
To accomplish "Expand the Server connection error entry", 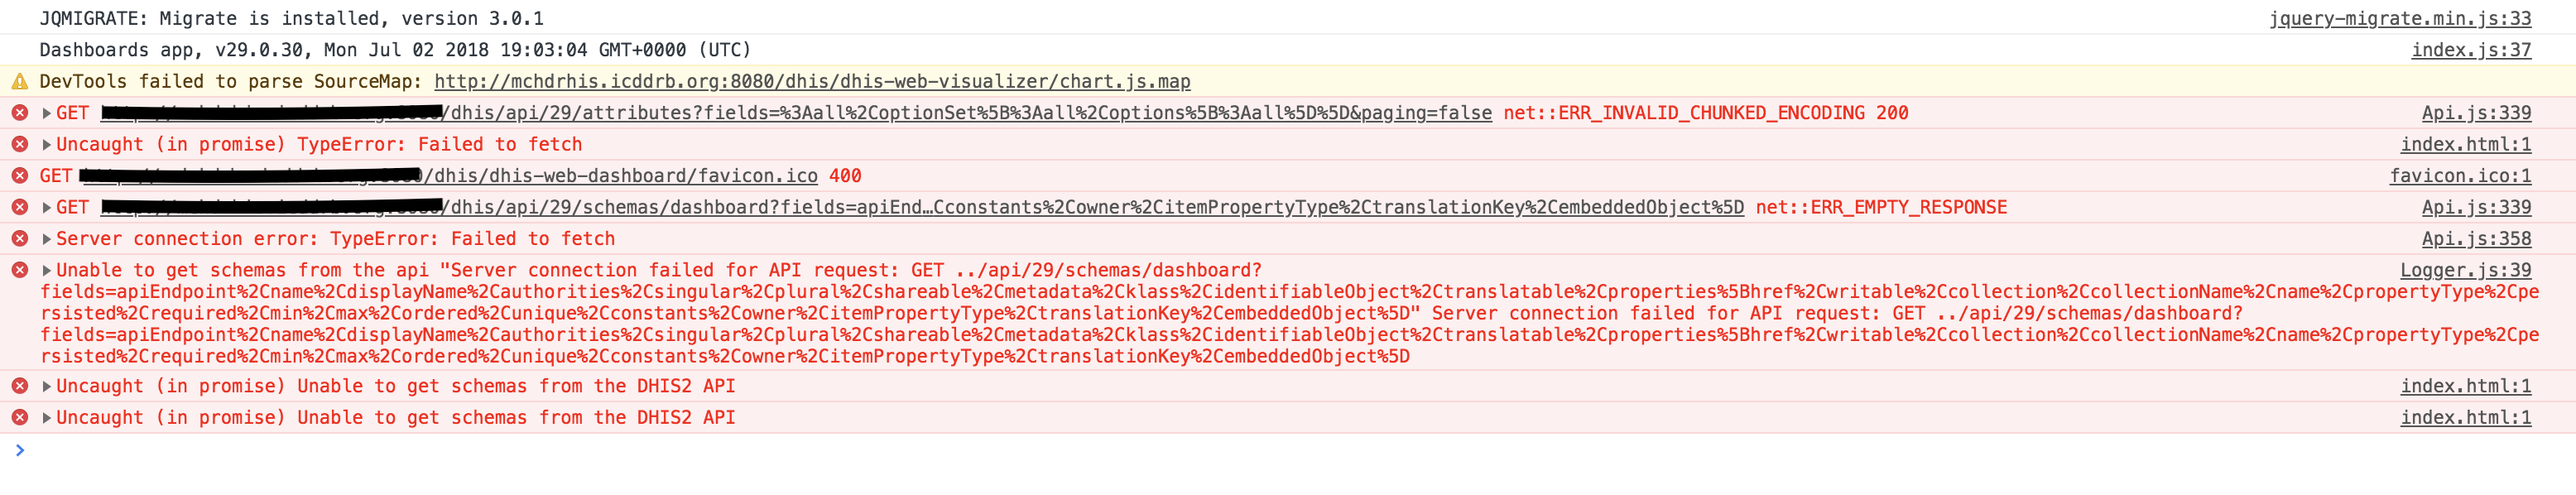I will 46,239.
